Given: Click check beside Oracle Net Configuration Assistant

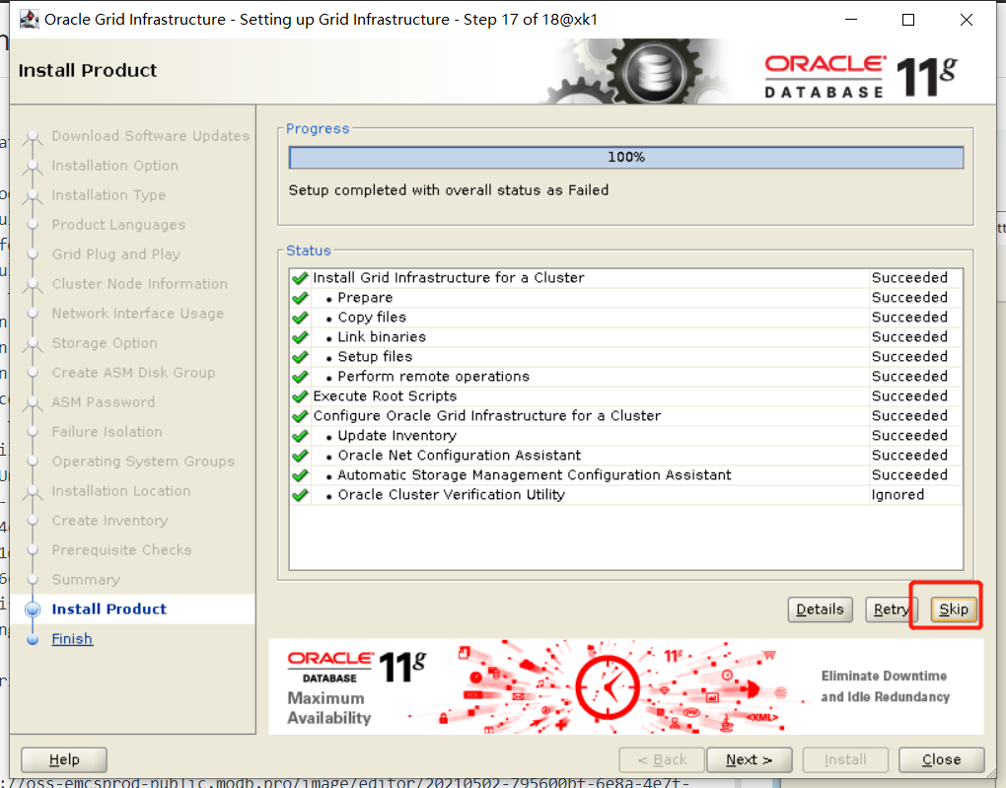Looking at the screenshot, I should click(x=300, y=457).
